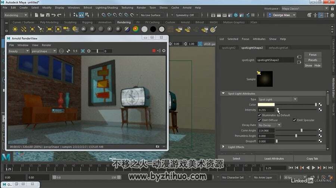Uncheck Emit Specular
Image resolution: width=336 pixels, height=188 pixels.
tap(295, 120)
